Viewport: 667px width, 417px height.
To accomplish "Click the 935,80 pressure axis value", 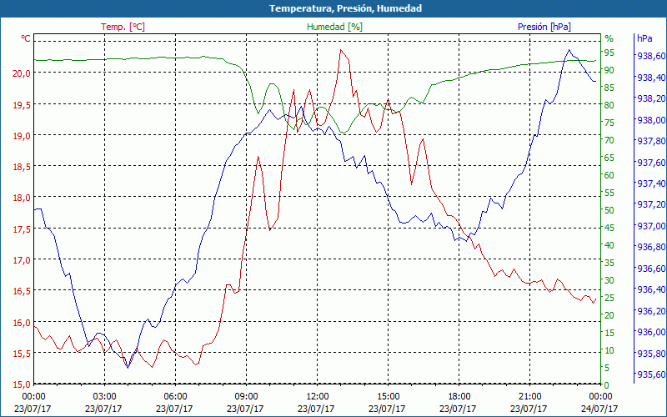I will click(651, 353).
